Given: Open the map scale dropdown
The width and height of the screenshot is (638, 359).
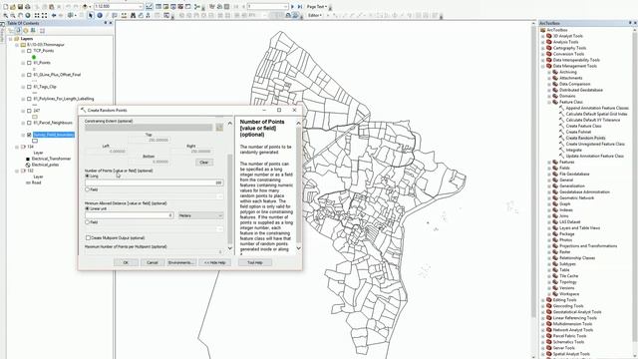Looking at the screenshot, I should pyautogui.click(x=141, y=7).
